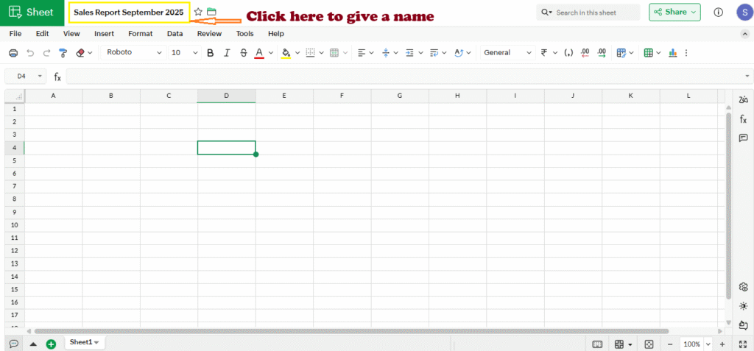Open the Help menu
Screen dimensions: 754x351
pyautogui.click(x=276, y=34)
